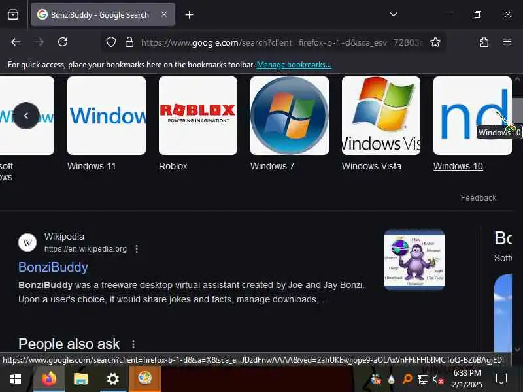Click the network tray icon
The width and height of the screenshot is (523, 392).
click(422, 380)
